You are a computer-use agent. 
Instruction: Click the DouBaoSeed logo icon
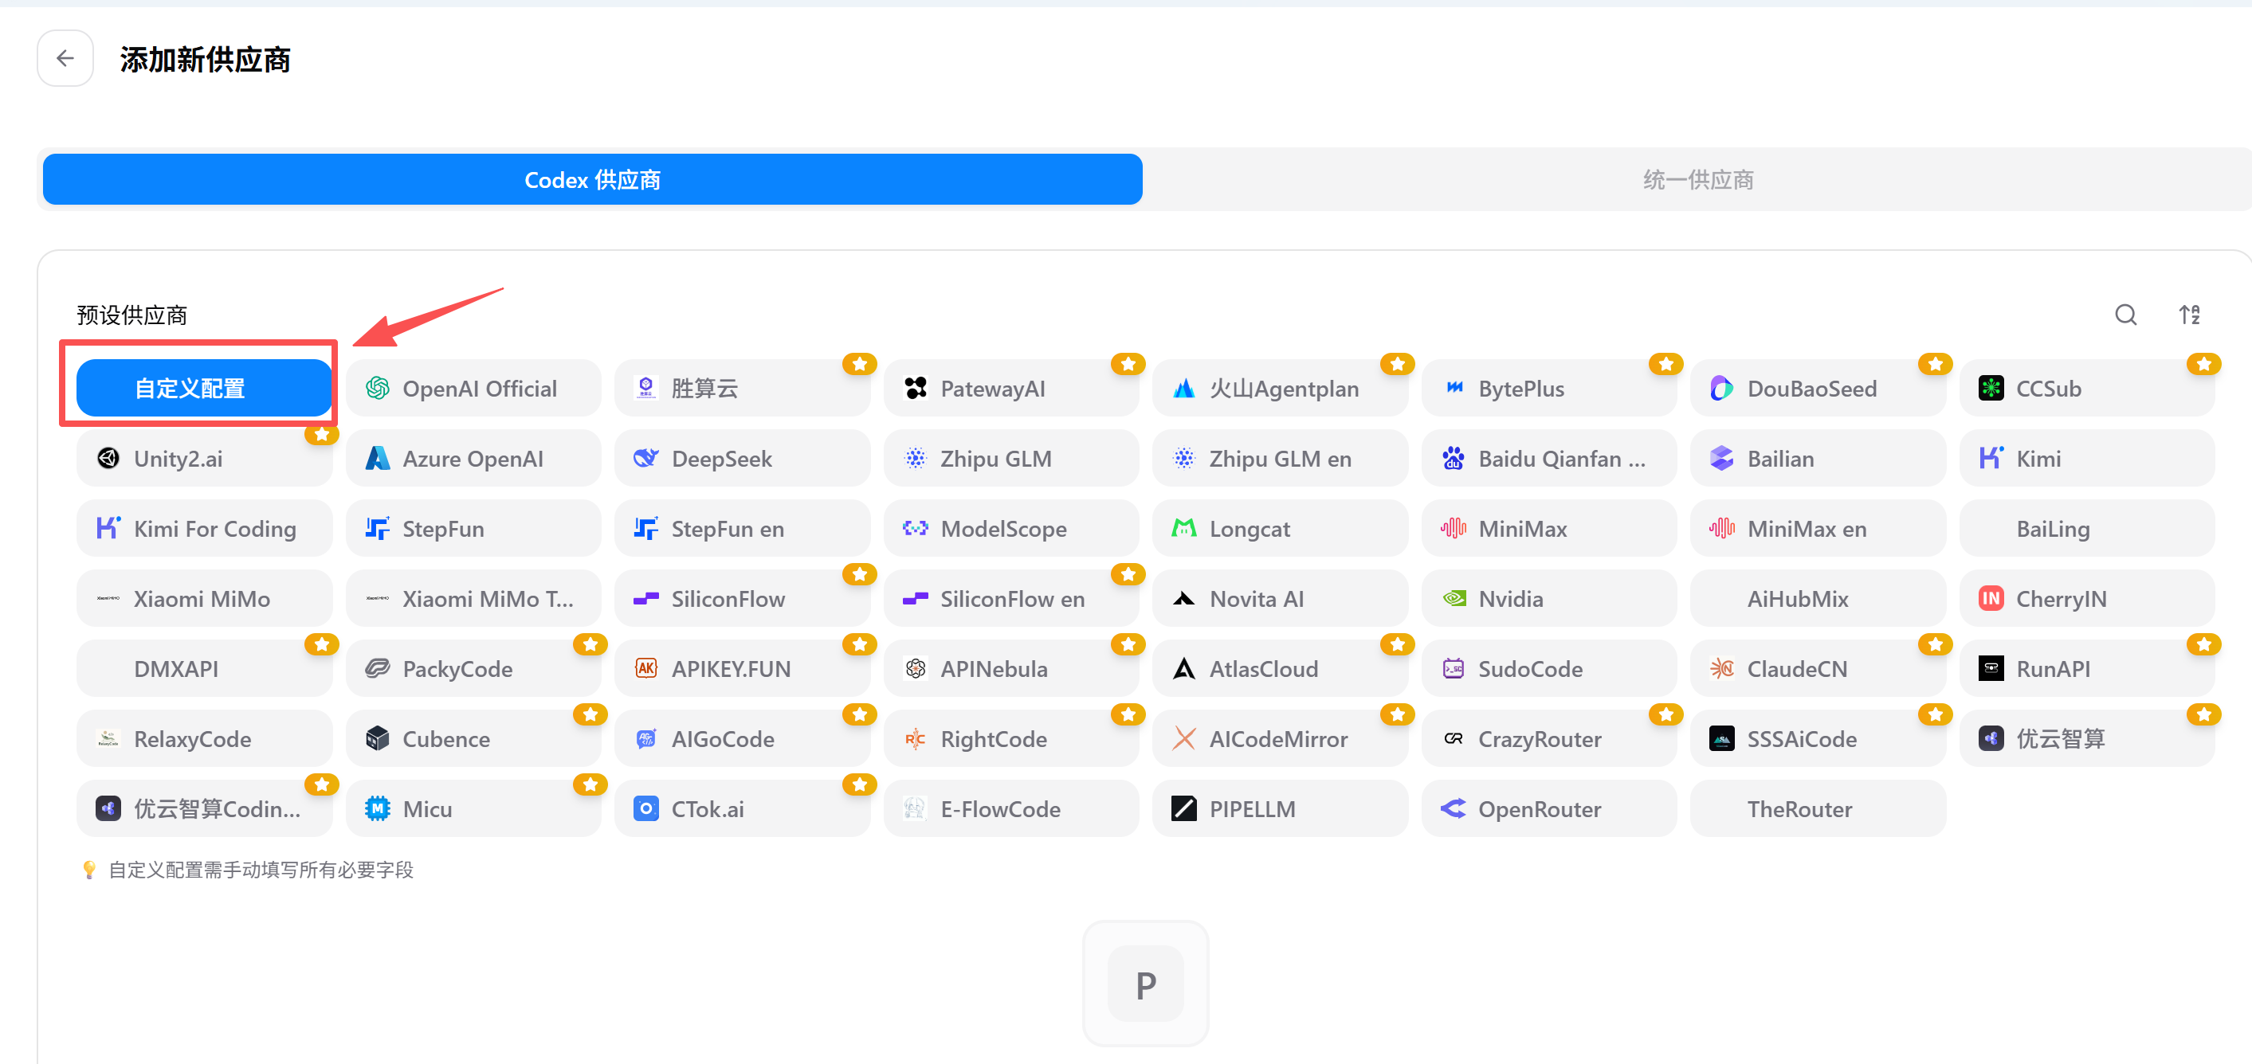[1721, 388]
